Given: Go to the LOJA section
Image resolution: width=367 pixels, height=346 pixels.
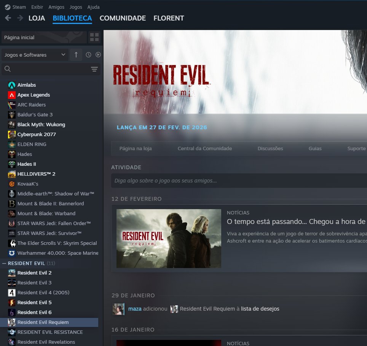Looking at the screenshot, I should 37,18.
